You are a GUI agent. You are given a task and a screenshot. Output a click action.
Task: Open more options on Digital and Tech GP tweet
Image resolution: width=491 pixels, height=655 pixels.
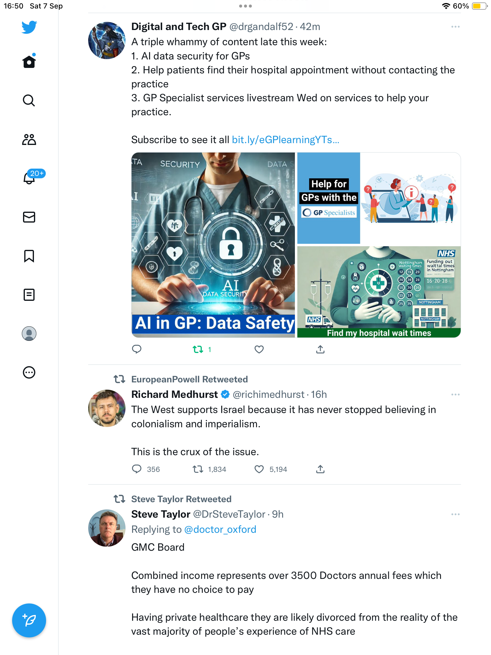coord(455,27)
